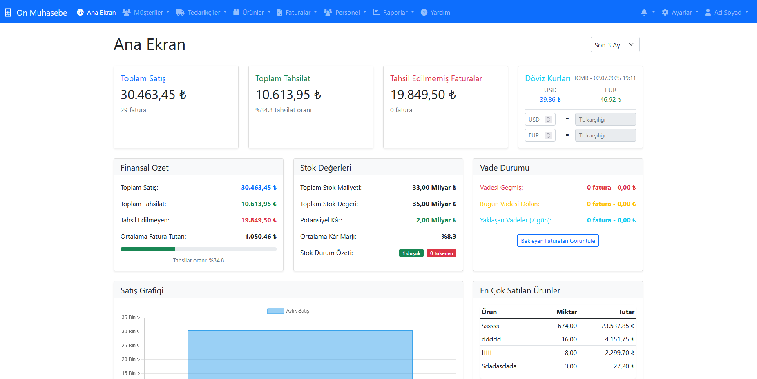Click the Ana Ekran dashboard gauge icon
This screenshot has height=379, width=757.
click(x=80, y=12)
